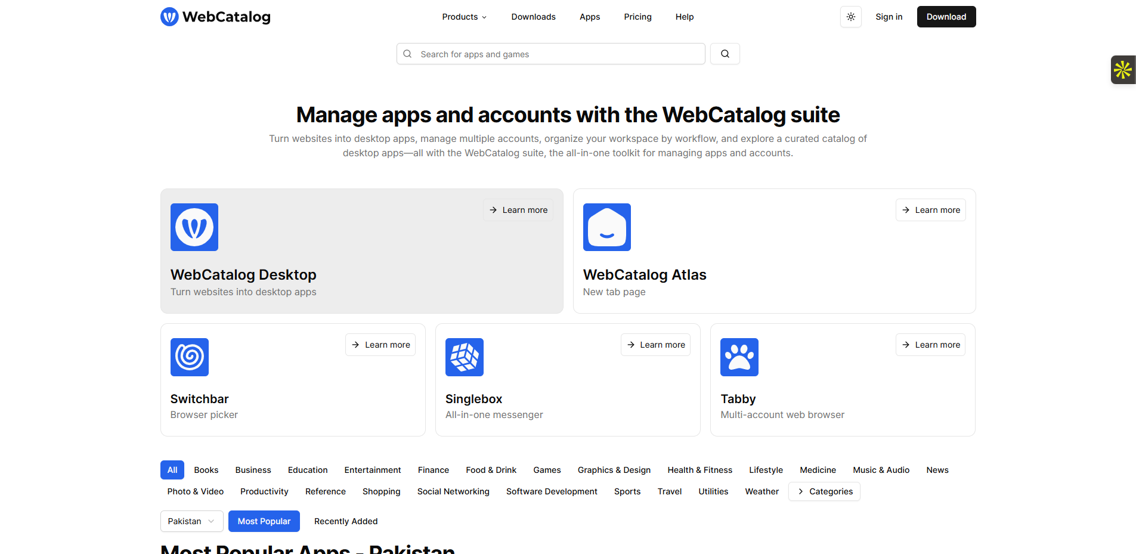The image size is (1136, 554).
Task: Open the Pakistan country dropdown
Action: [x=191, y=521]
